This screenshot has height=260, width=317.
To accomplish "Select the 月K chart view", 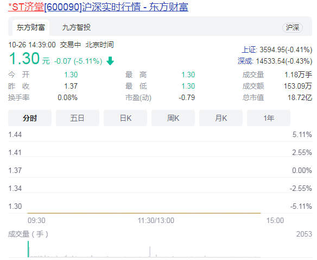I will click(221, 118).
